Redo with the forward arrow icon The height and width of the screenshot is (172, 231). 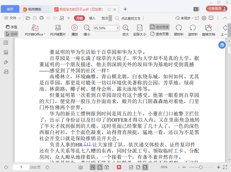[x=55, y=18]
